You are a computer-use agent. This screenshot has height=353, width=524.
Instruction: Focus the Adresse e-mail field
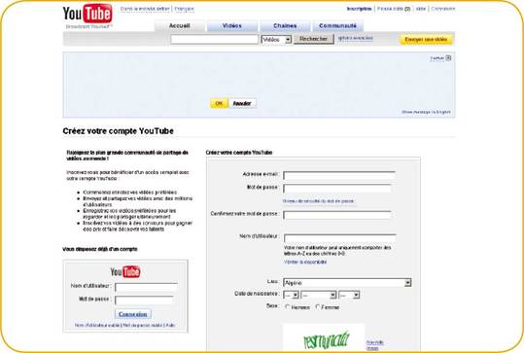[x=339, y=175]
